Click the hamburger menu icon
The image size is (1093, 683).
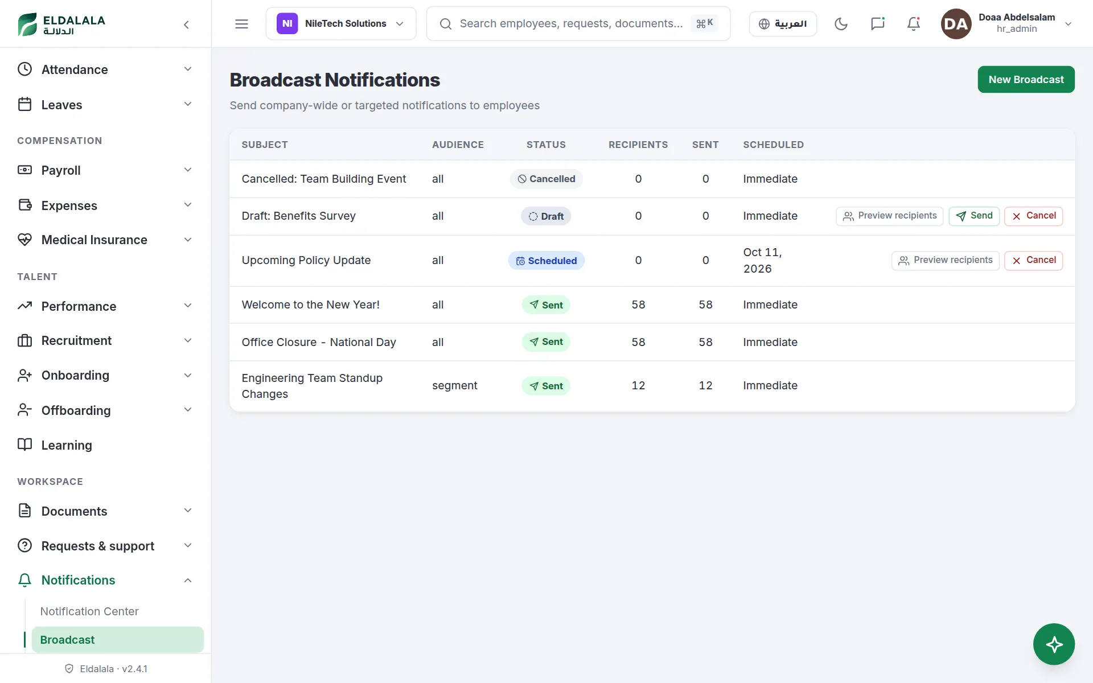pyautogui.click(x=241, y=24)
